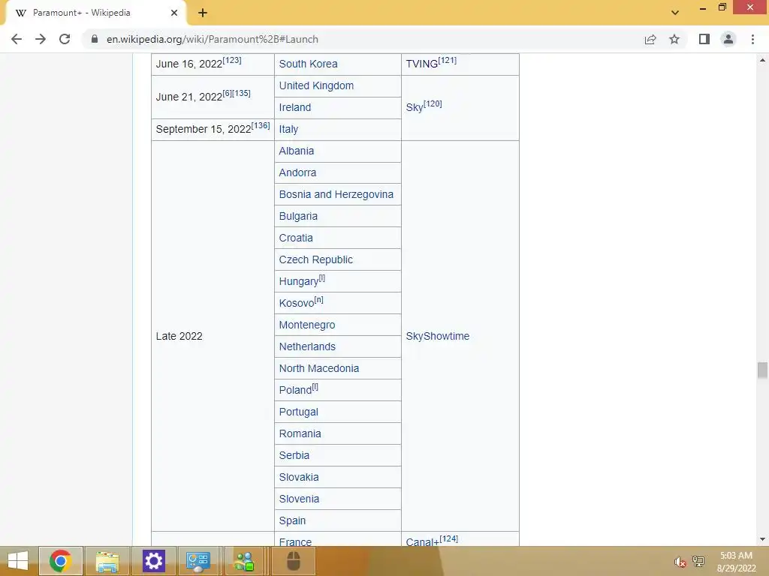The height and width of the screenshot is (576, 769).
Task: Open the South Korea link
Action: pos(308,64)
